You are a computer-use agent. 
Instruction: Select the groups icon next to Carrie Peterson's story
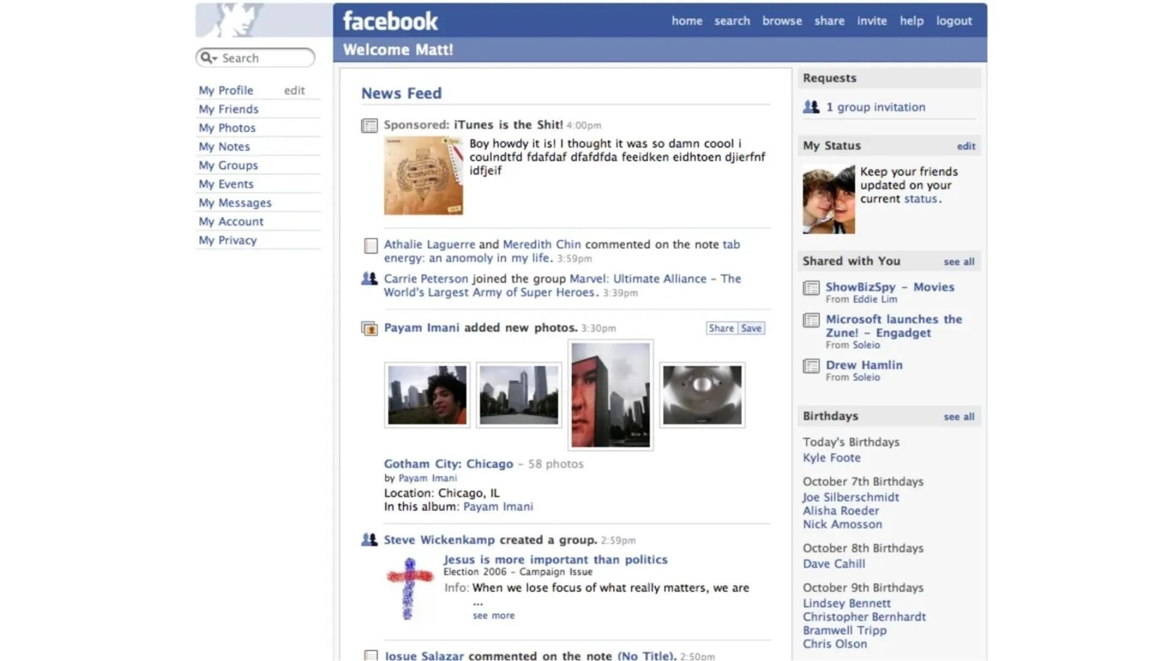[x=368, y=278]
